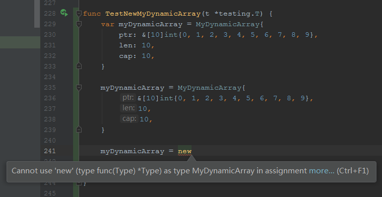The height and width of the screenshot is (197, 382).
Task: Click the value 10 on line 231
Action: pyautogui.click(x=146, y=45)
